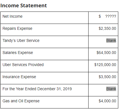Select the Gas and Oil Expense label
Viewport: 132px width, 111px height.
coord(21,101)
